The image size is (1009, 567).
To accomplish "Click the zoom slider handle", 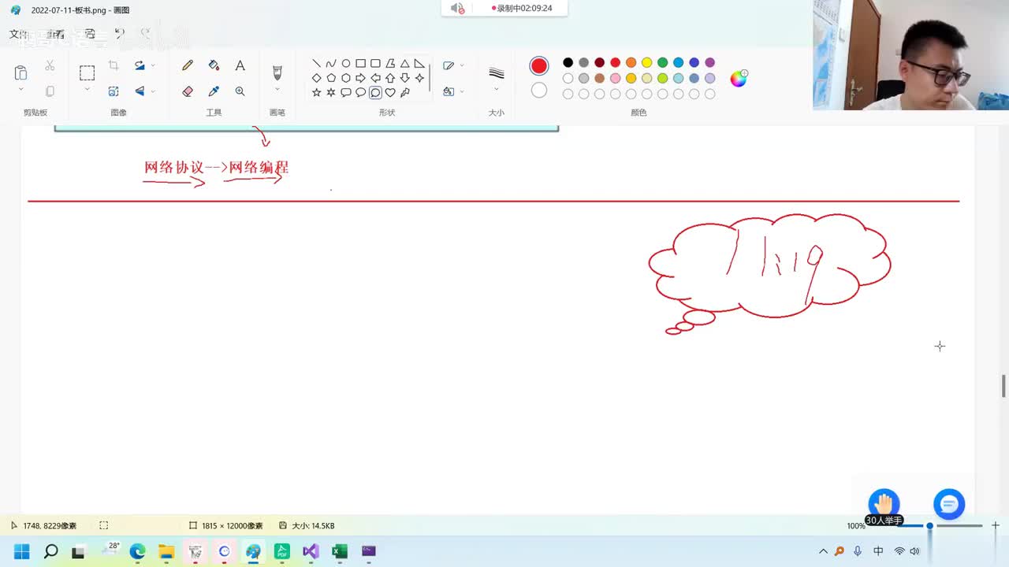I will 929,525.
